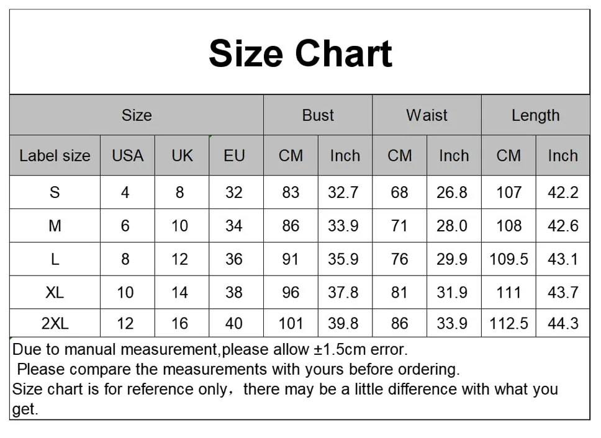Image resolution: width=601 pixels, height=438 pixels.
Task: Click the Label size header cell
Action: pyautogui.click(x=55, y=156)
